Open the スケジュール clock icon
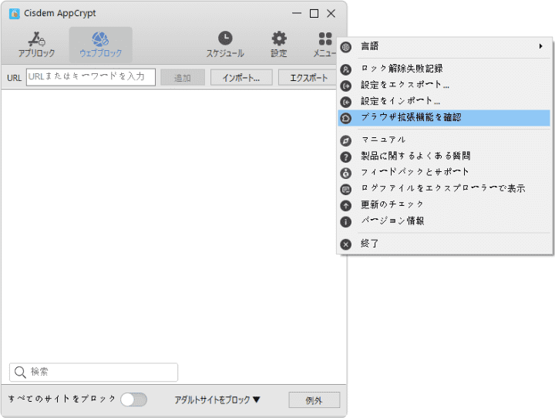Image resolution: width=555 pixels, height=418 pixels. tap(224, 39)
